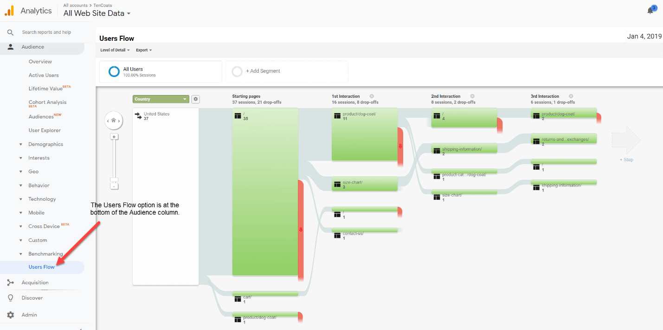663x330 pixels.
Task: Open the Country dimension dropdown
Action: (161, 99)
